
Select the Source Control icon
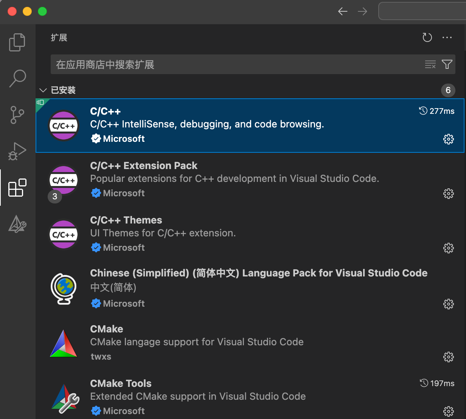tap(17, 115)
